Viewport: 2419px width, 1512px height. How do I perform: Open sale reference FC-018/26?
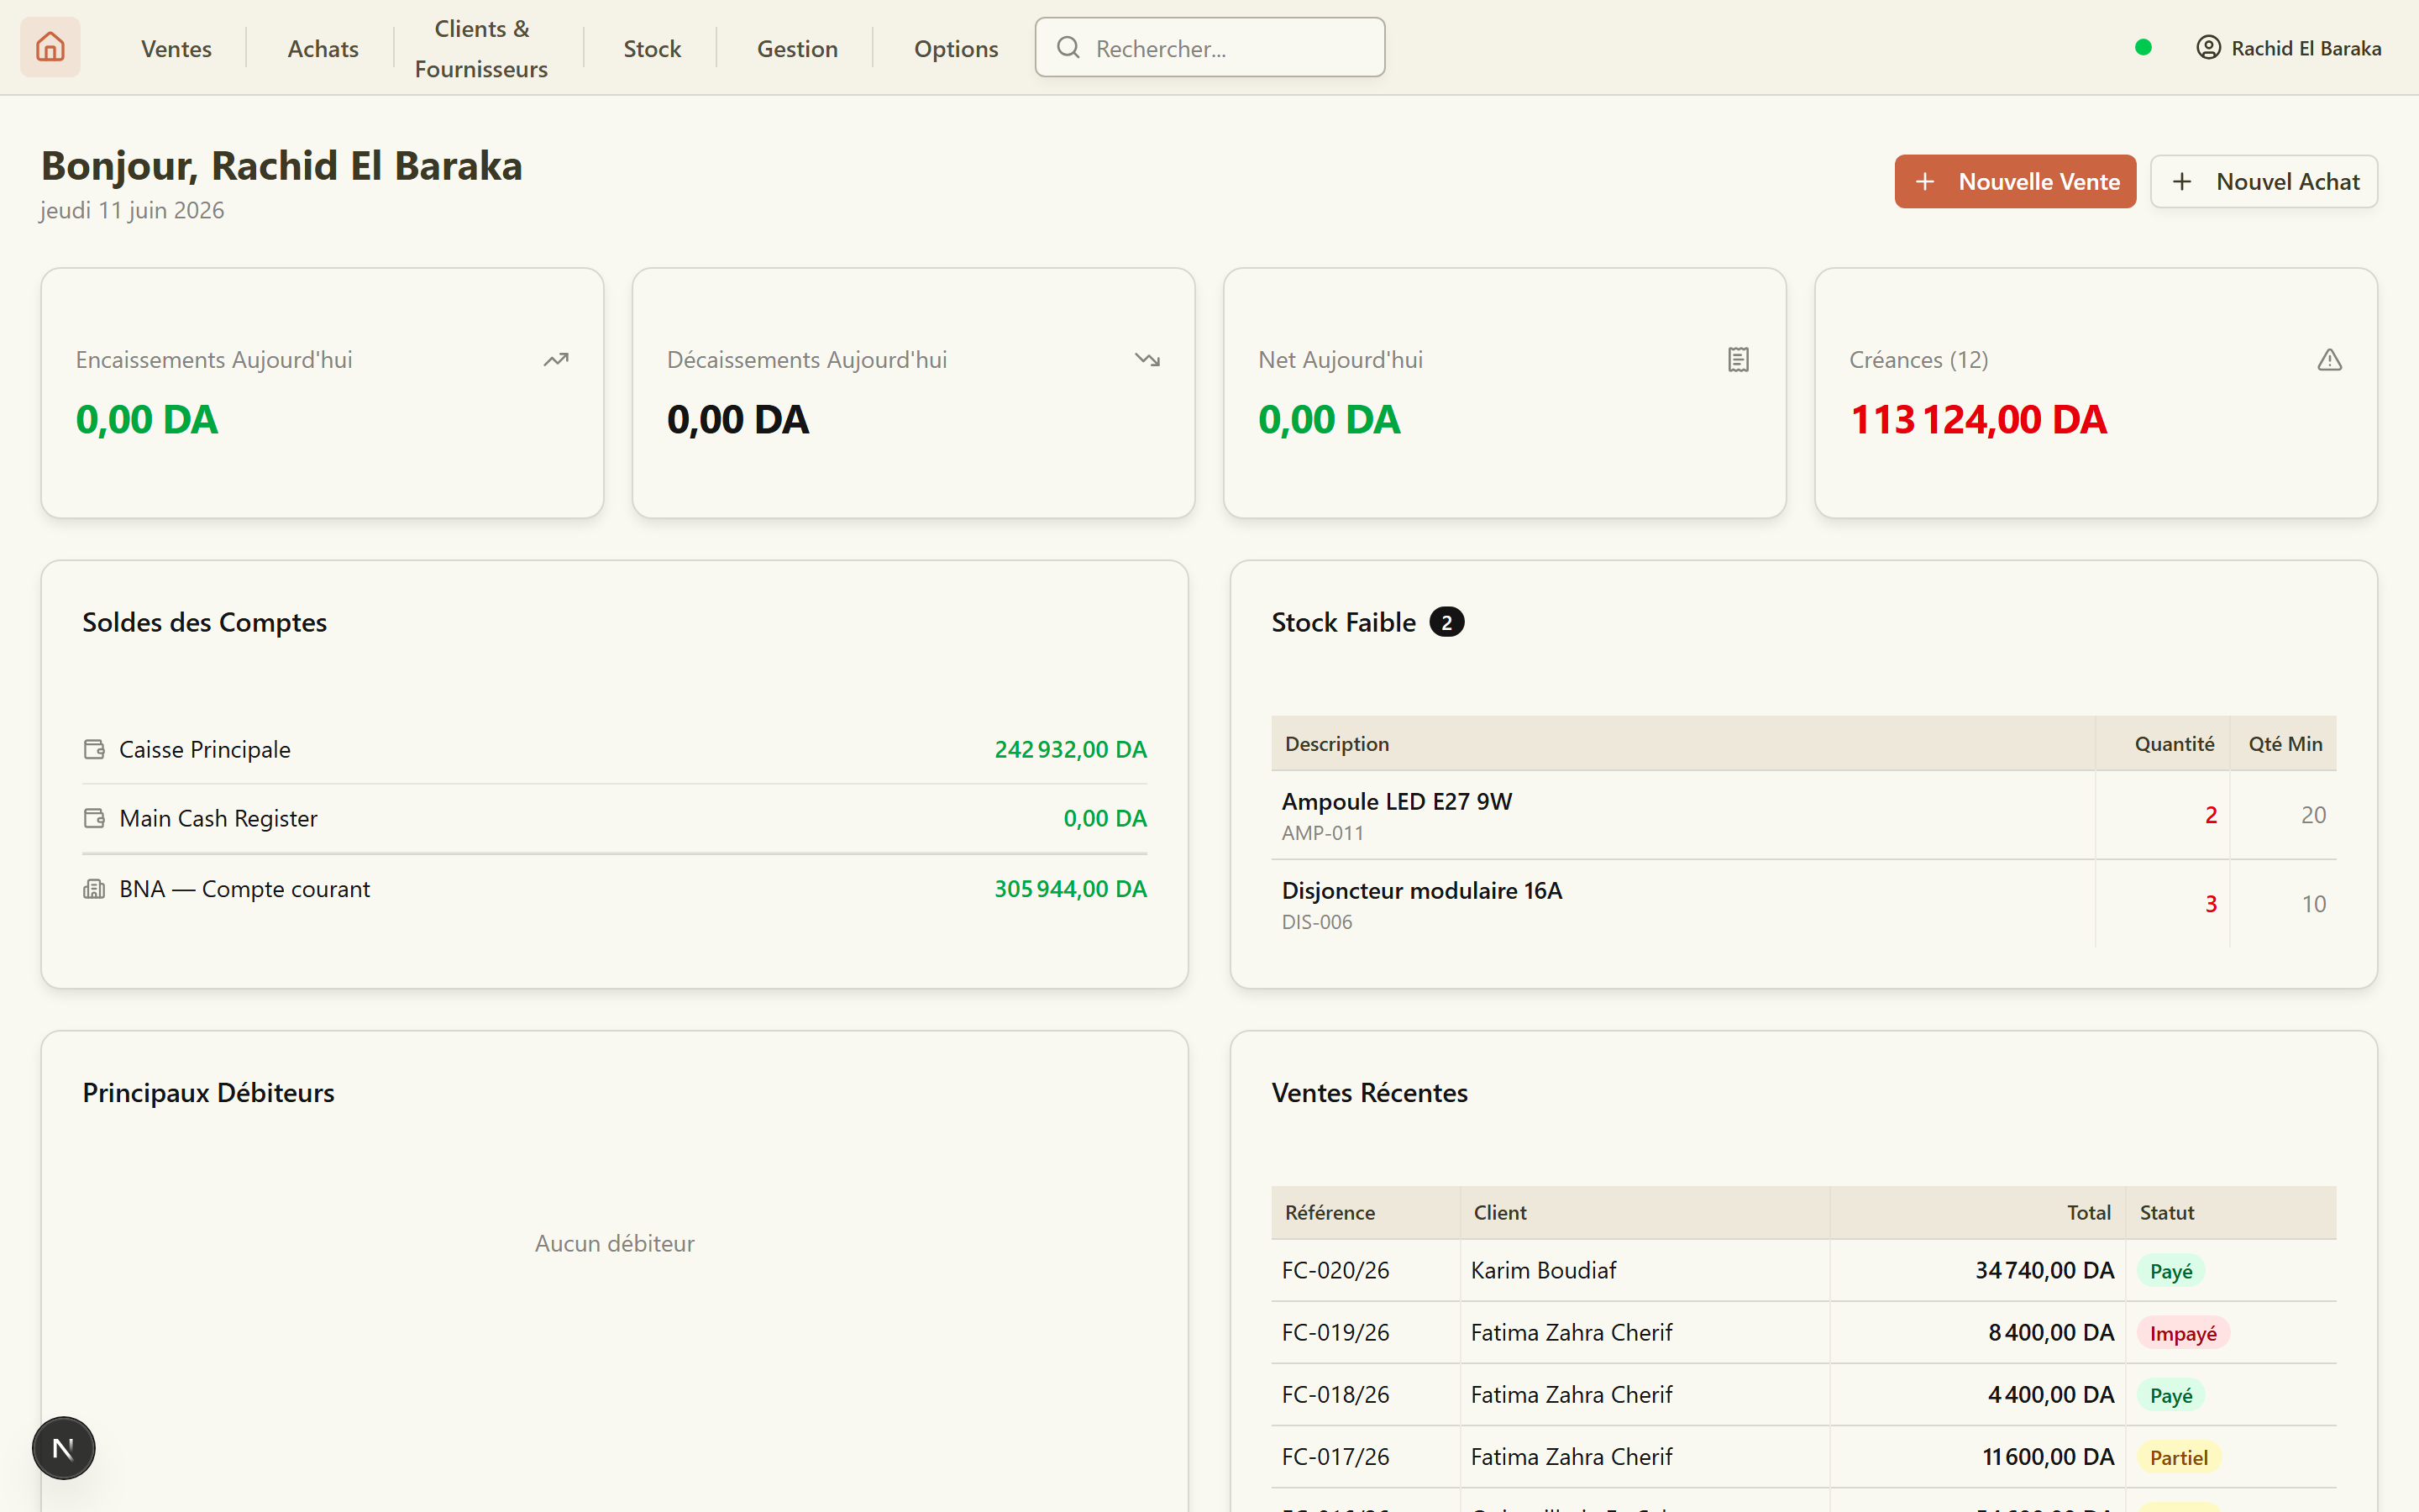(1335, 1394)
